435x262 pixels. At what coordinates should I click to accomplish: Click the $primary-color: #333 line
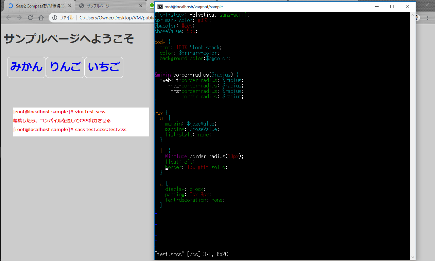(x=183, y=20)
